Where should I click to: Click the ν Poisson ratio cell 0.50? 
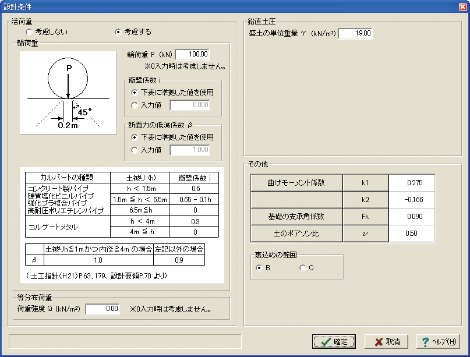point(412,234)
